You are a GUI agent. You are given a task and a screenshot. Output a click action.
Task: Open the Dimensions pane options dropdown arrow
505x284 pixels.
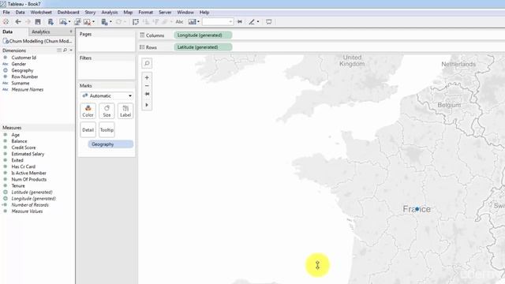click(71, 50)
